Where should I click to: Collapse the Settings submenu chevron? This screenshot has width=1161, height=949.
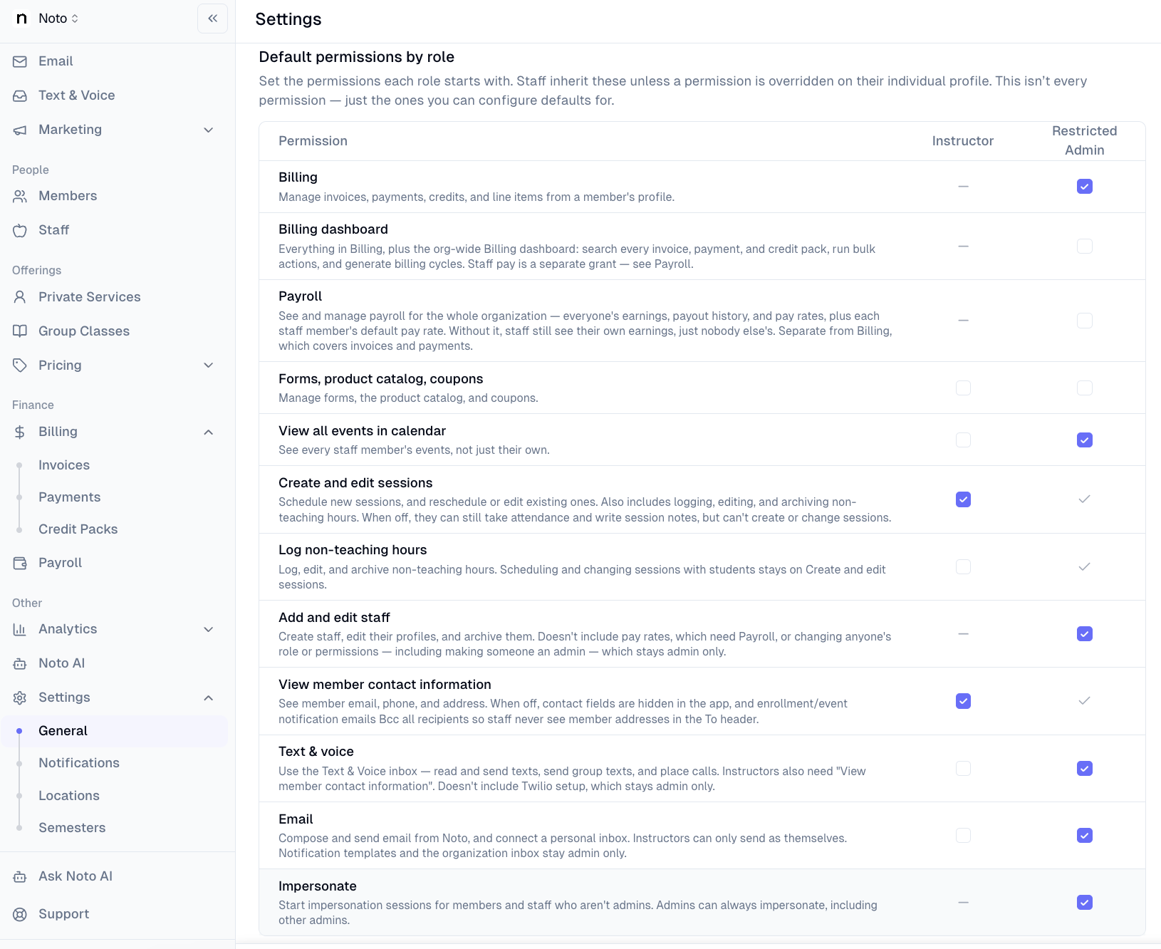pyautogui.click(x=209, y=698)
